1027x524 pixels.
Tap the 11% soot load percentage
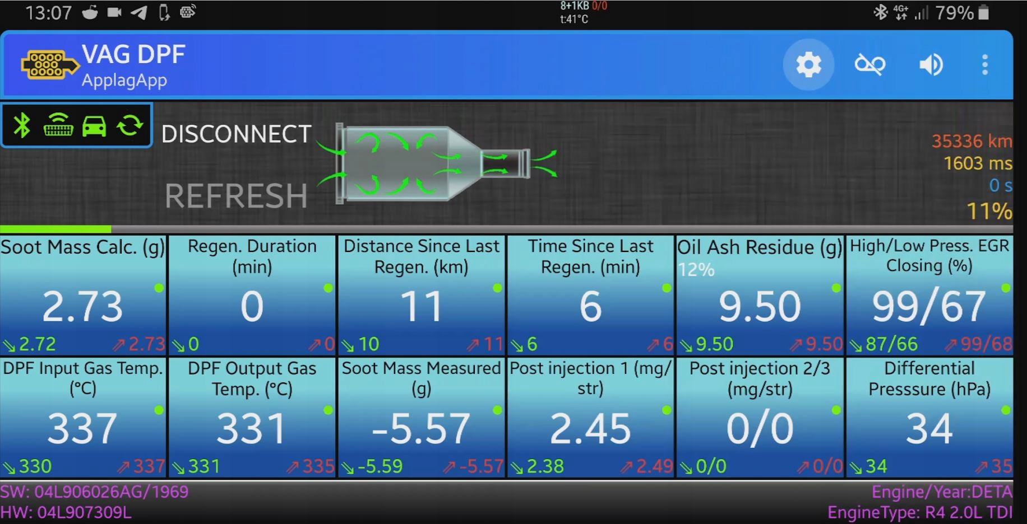tap(989, 211)
